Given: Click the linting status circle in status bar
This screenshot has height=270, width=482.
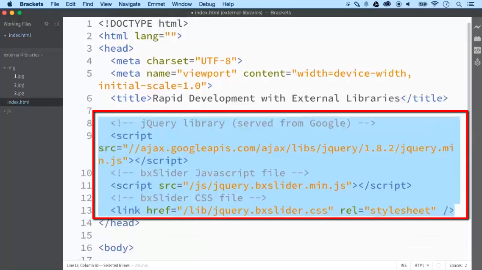Looking at the screenshot, I should click(439, 265).
